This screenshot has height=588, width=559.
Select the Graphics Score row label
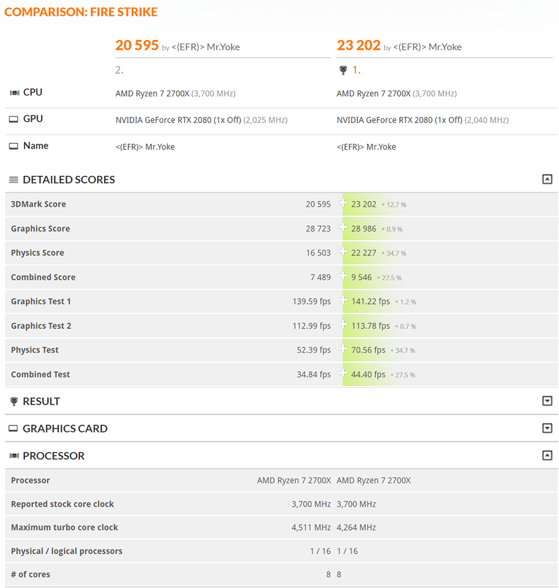(40, 228)
